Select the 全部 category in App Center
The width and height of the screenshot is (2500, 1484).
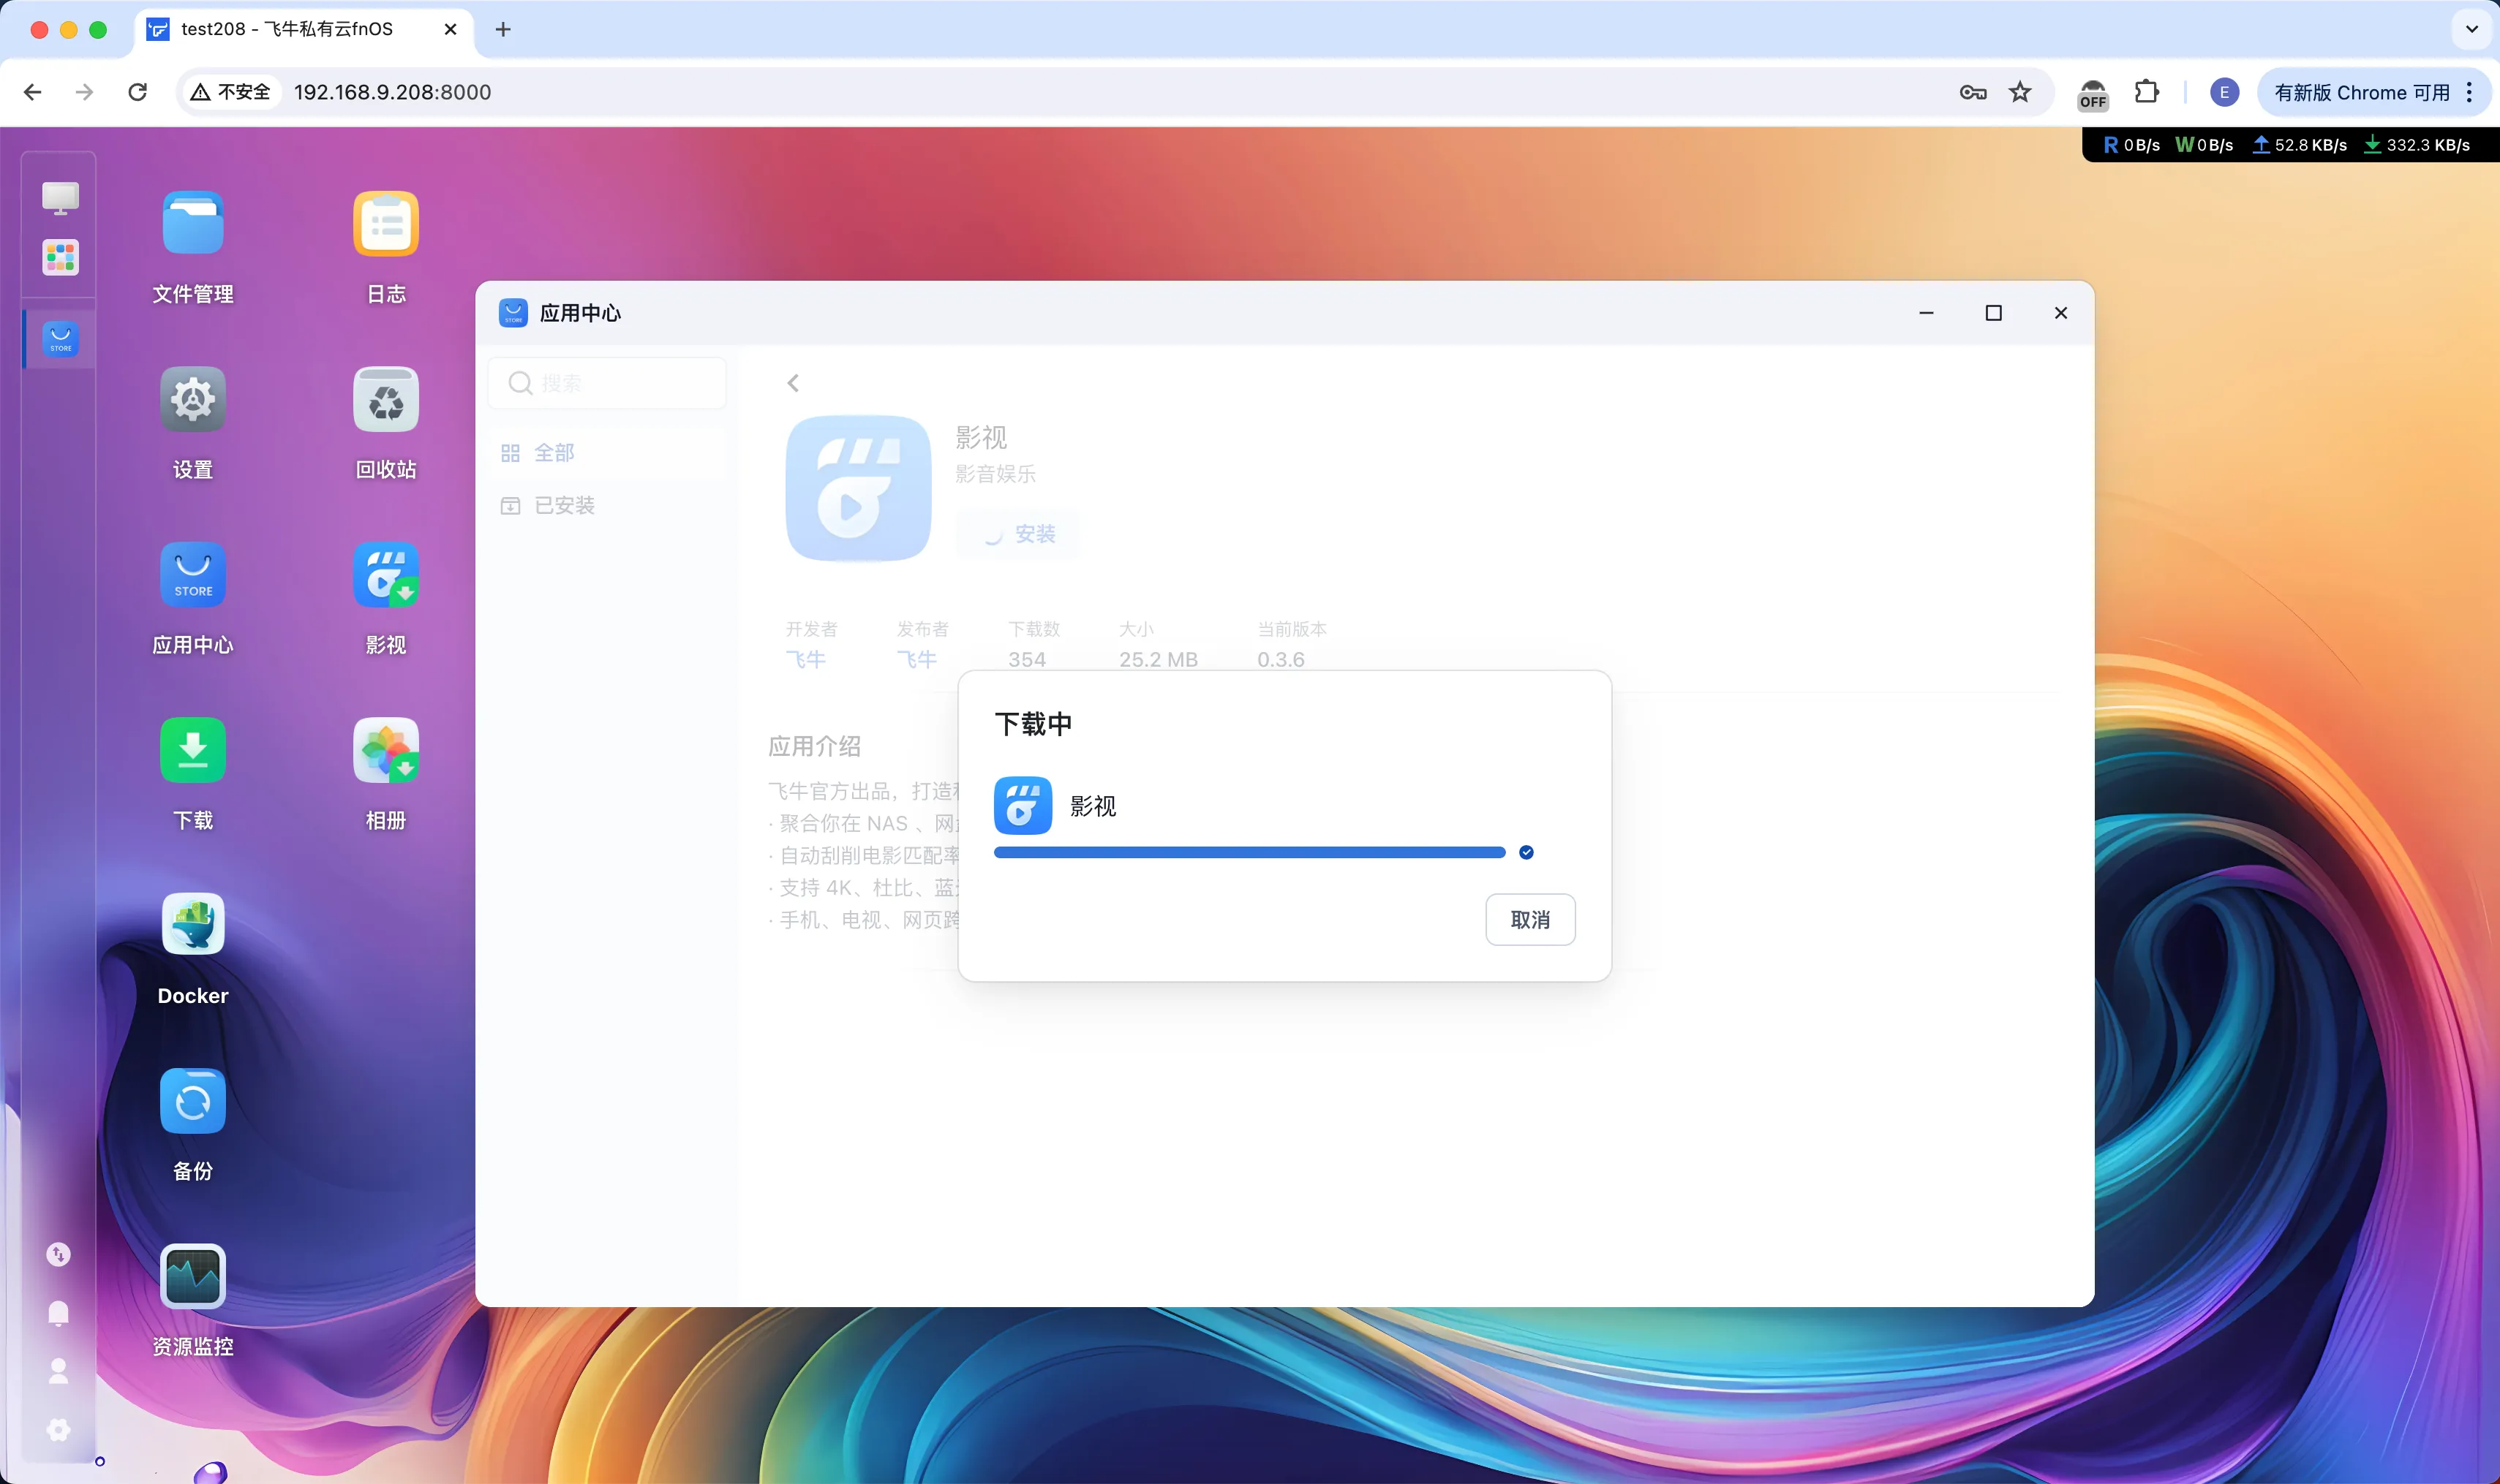tap(553, 453)
